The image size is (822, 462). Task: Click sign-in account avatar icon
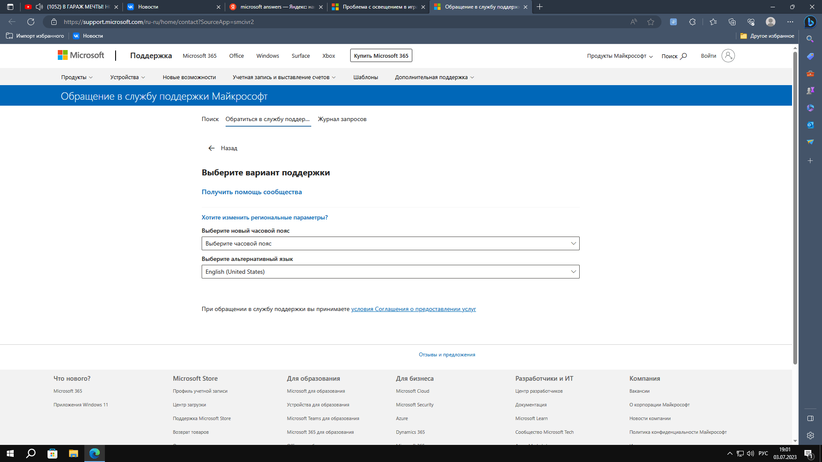[x=728, y=56]
